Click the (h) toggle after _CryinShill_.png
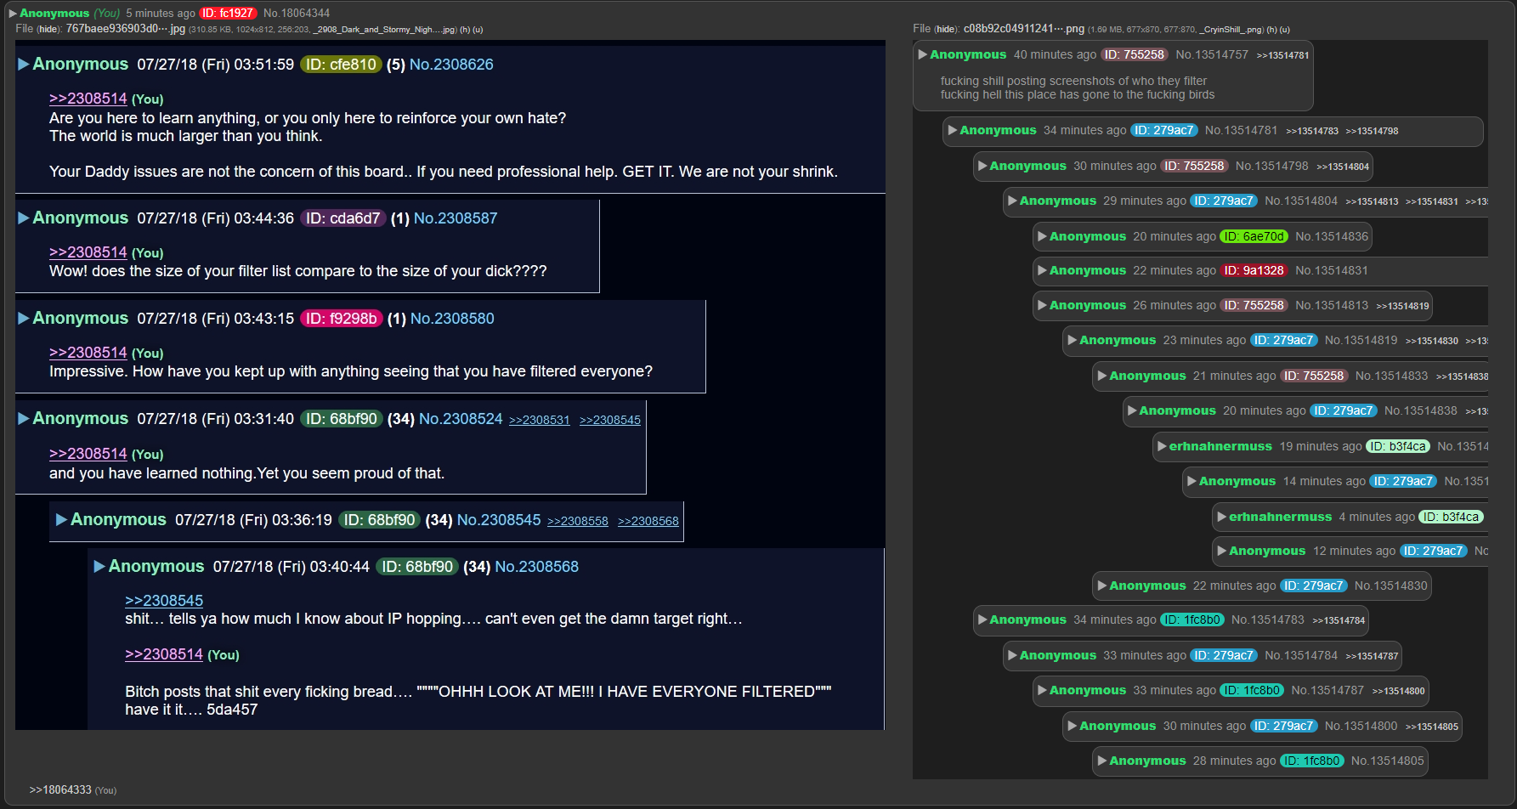 pyautogui.click(x=1271, y=30)
